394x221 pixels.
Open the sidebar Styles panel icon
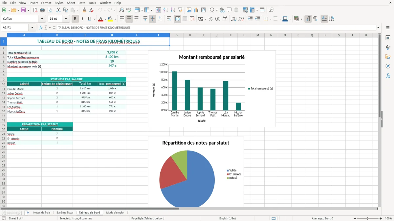(x=388, y=47)
